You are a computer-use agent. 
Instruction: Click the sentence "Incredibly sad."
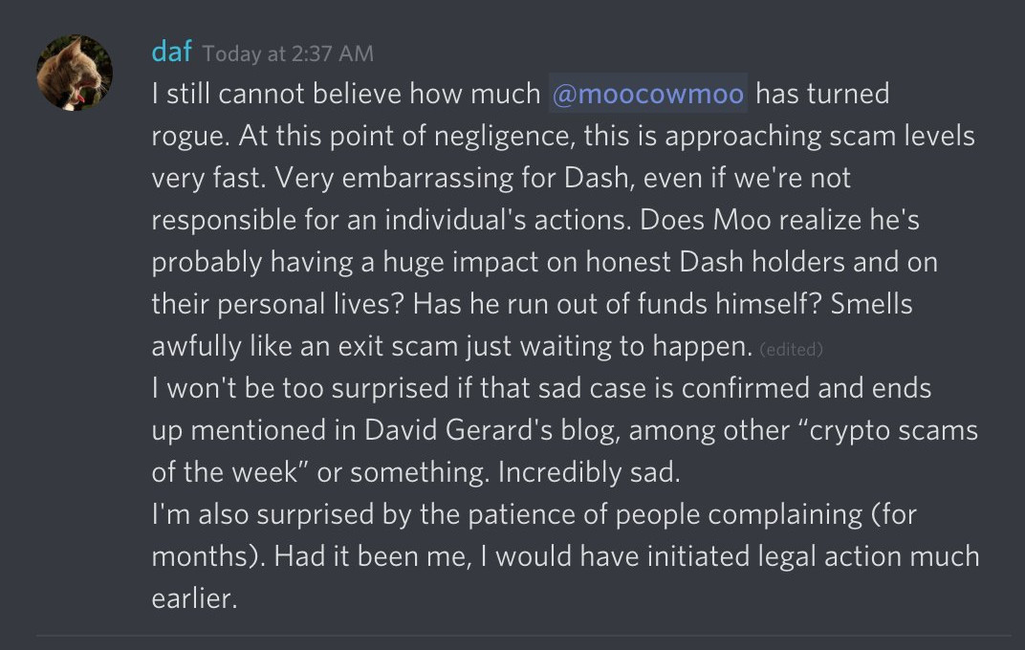589,472
